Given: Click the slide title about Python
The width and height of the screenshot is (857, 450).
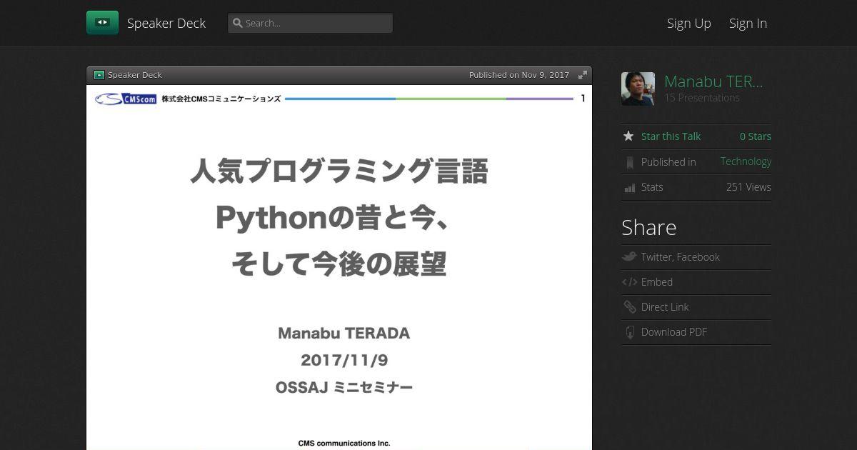Looking at the screenshot, I should [x=339, y=219].
